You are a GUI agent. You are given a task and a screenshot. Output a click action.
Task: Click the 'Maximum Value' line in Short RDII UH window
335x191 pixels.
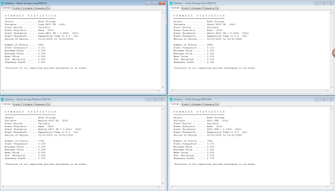tap(194, 53)
